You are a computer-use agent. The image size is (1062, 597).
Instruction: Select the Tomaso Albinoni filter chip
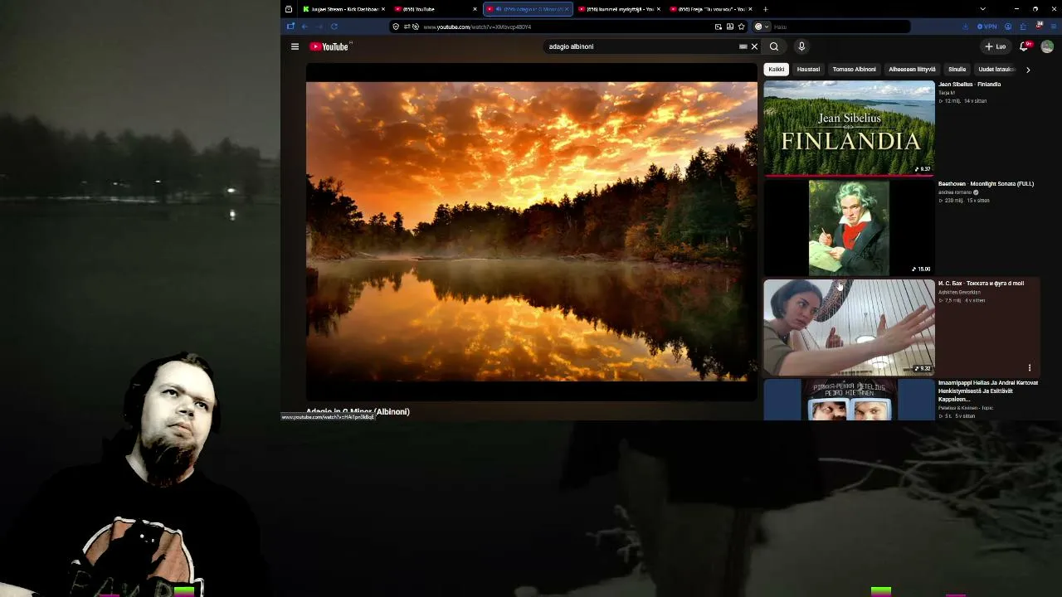pos(854,70)
